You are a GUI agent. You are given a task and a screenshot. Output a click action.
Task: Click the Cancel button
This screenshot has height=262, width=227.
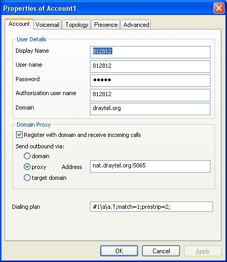click(x=161, y=251)
